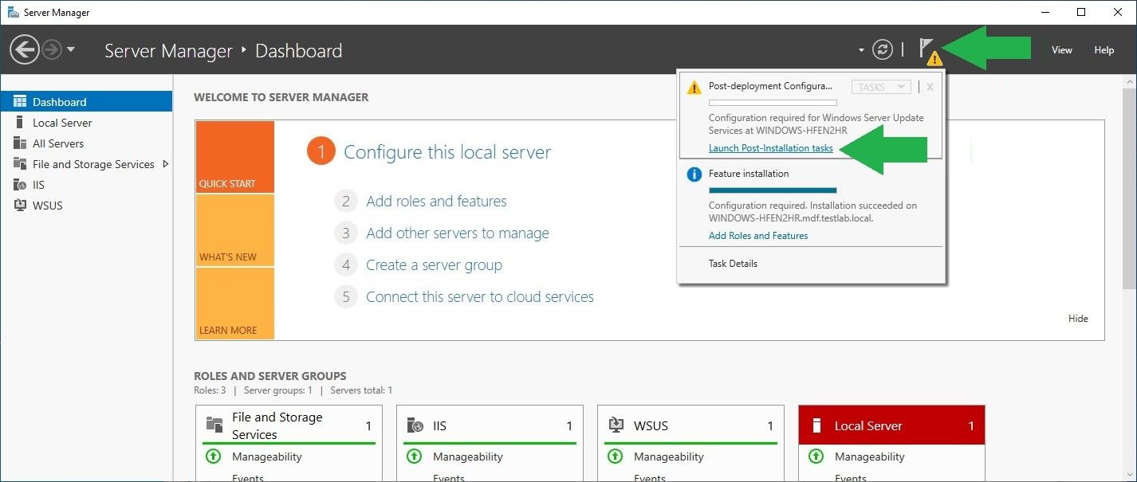Open the Help menu
The width and height of the screenshot is (1137, 482).
pos(1104,49)
